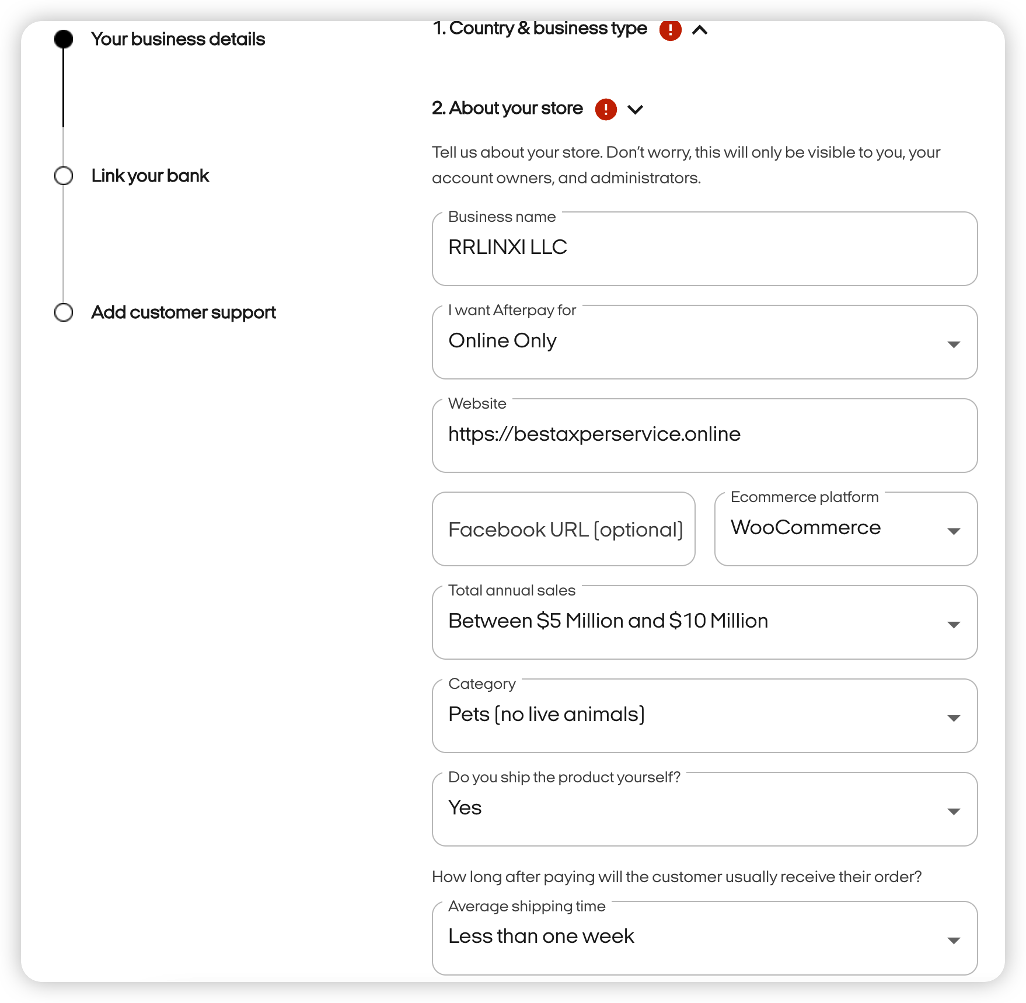Click the Website URL input
1026x1003 pixels.
point(704,436)
